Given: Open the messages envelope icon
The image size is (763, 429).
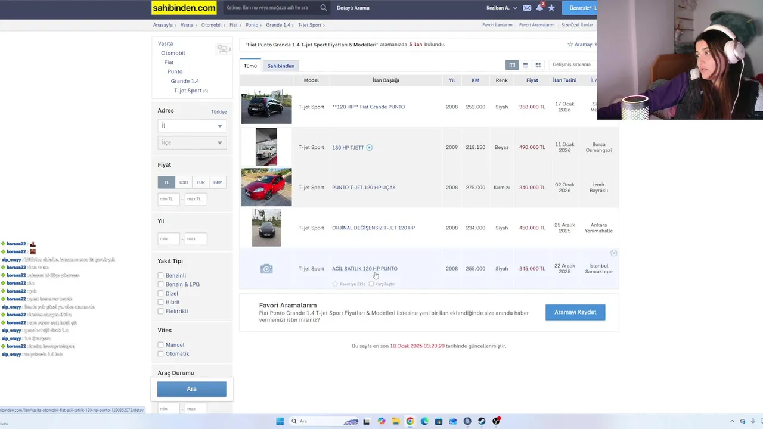Looking at the screenshot, I should pyautogui.click(x=527, y=8).
